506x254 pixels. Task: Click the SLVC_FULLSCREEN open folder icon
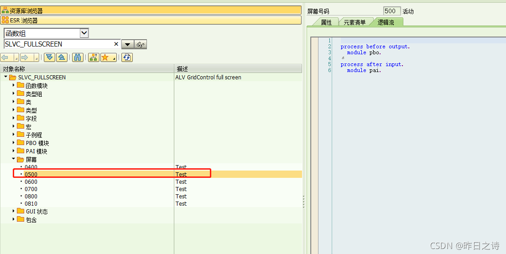[13, 78]
